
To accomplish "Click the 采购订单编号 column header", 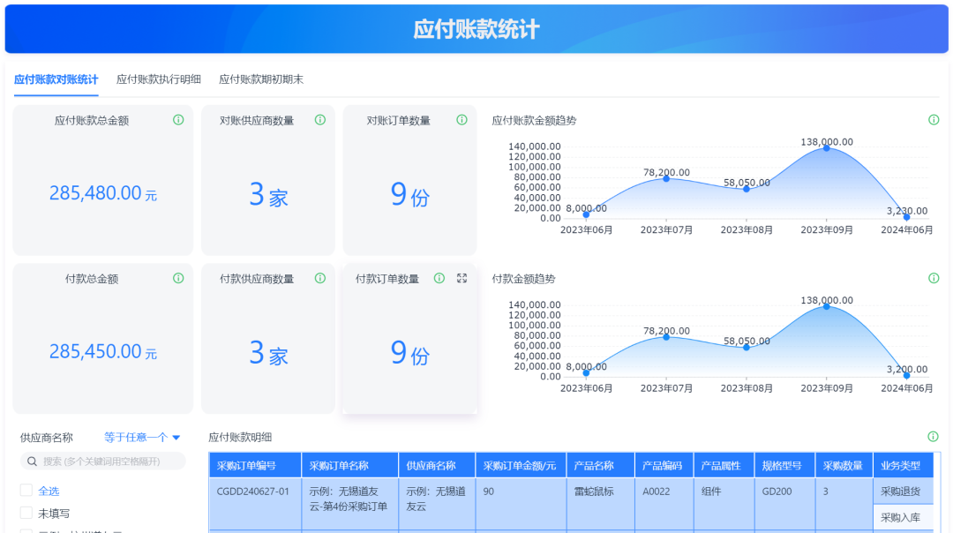I will click(x=247, y=466).
